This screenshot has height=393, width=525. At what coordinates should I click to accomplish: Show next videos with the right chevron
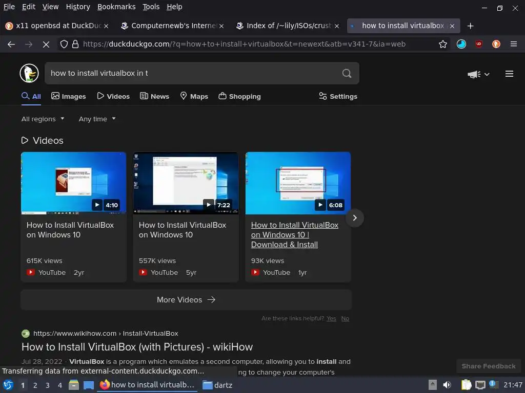tap(355, 218)
